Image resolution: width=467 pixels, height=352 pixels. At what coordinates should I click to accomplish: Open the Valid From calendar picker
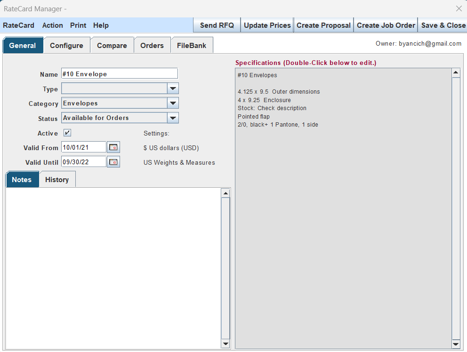pyautogui.click(x=113, y=147)
